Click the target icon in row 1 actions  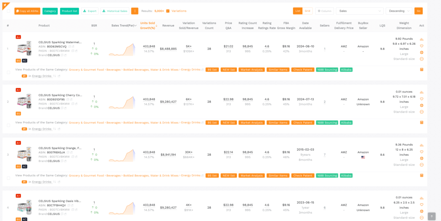[421, 52]
